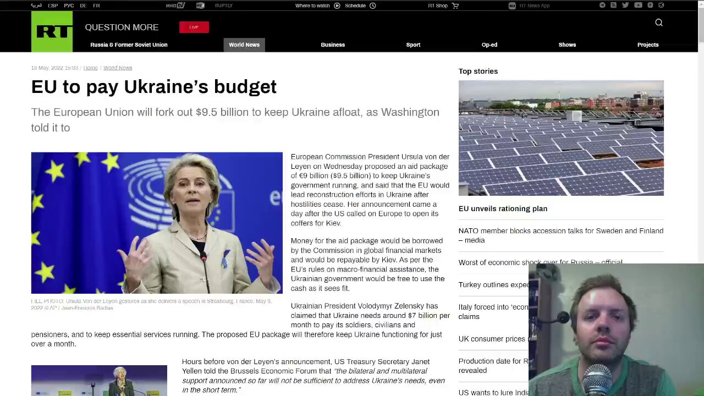Click the 'Top stories' heading

(478, 71)
